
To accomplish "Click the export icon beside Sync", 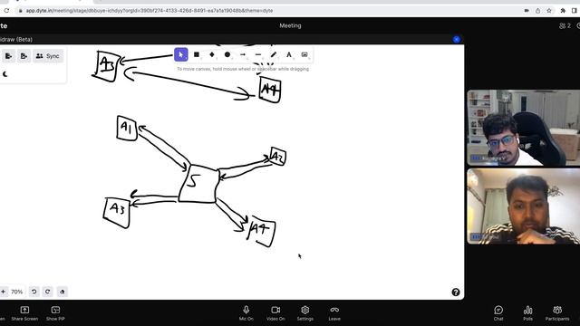I will pos(24,56).
